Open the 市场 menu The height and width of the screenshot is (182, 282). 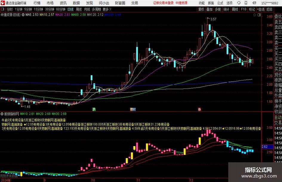50,3
